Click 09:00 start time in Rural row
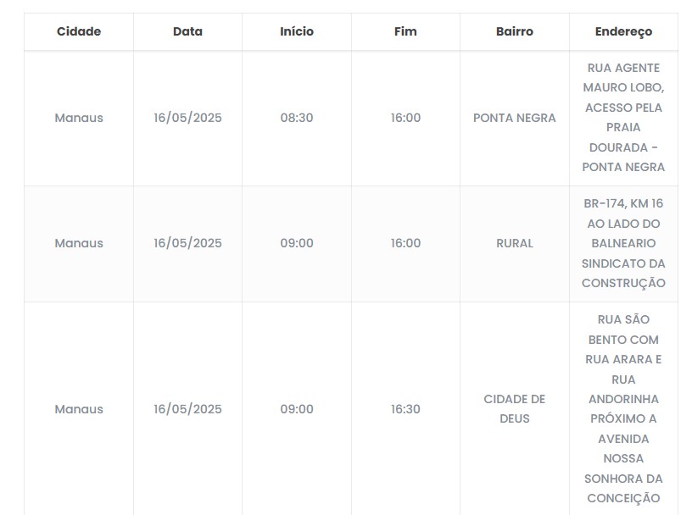692x515 pixels. tap(297, 243)
